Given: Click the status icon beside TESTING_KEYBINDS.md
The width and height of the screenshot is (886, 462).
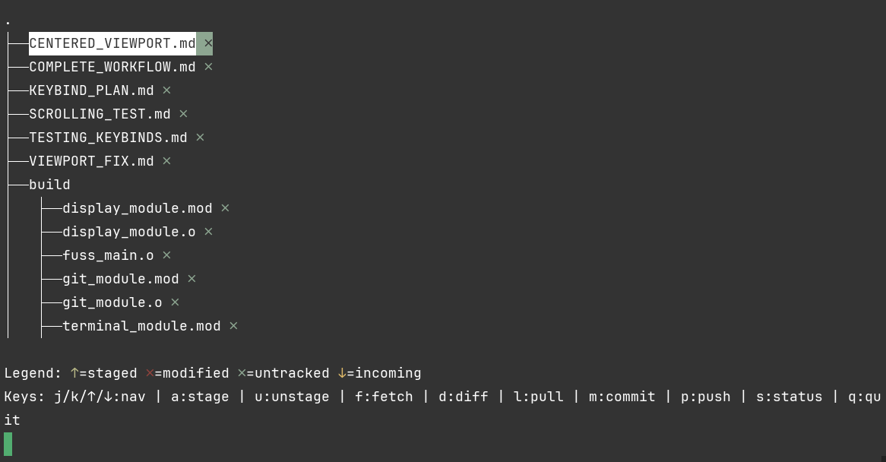Looking at the screenshot, I should (200, 138).
